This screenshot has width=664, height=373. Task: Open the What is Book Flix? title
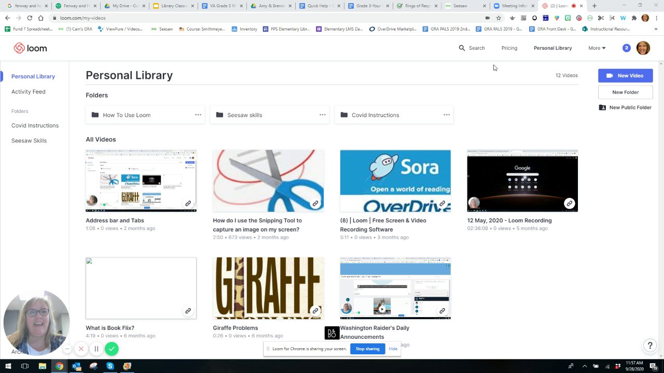[x=110, y=327]
